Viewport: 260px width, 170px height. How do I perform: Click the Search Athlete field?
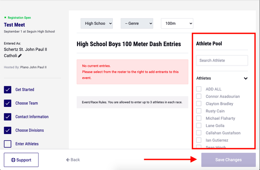[222, 60]
